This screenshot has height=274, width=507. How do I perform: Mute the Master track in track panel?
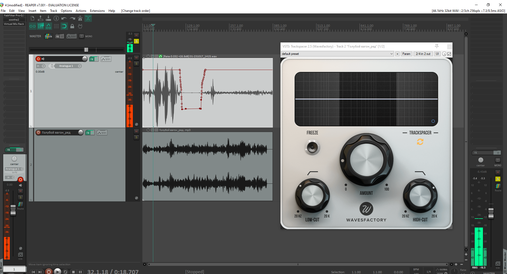(136, 35)
